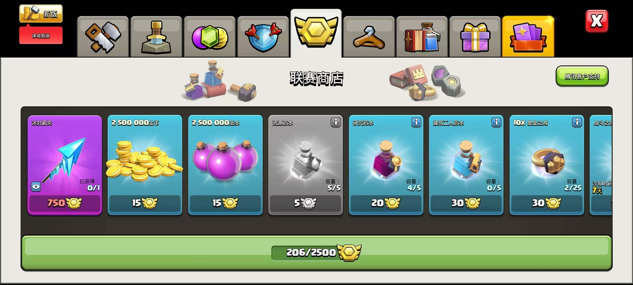633x285 pixels.
Task: Show info for 建筑工人药水 card
Action: (496, 122)
